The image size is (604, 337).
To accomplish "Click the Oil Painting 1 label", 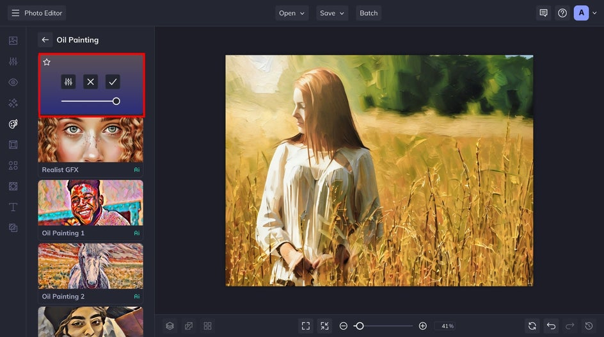I will [63, 233].
